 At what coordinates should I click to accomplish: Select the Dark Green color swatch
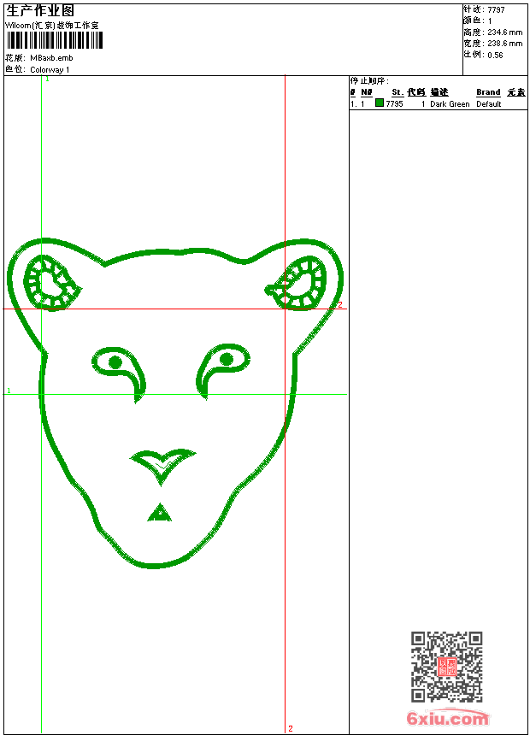380,103
